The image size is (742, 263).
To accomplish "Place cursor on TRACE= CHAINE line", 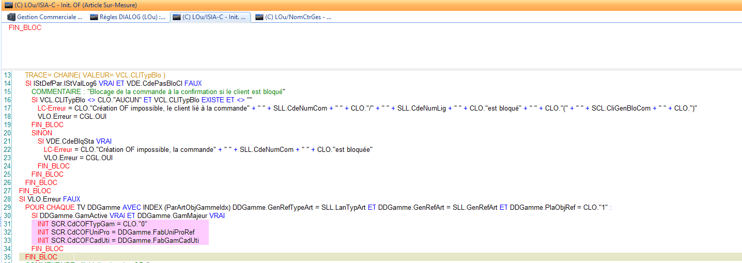I will coord(95,75).
